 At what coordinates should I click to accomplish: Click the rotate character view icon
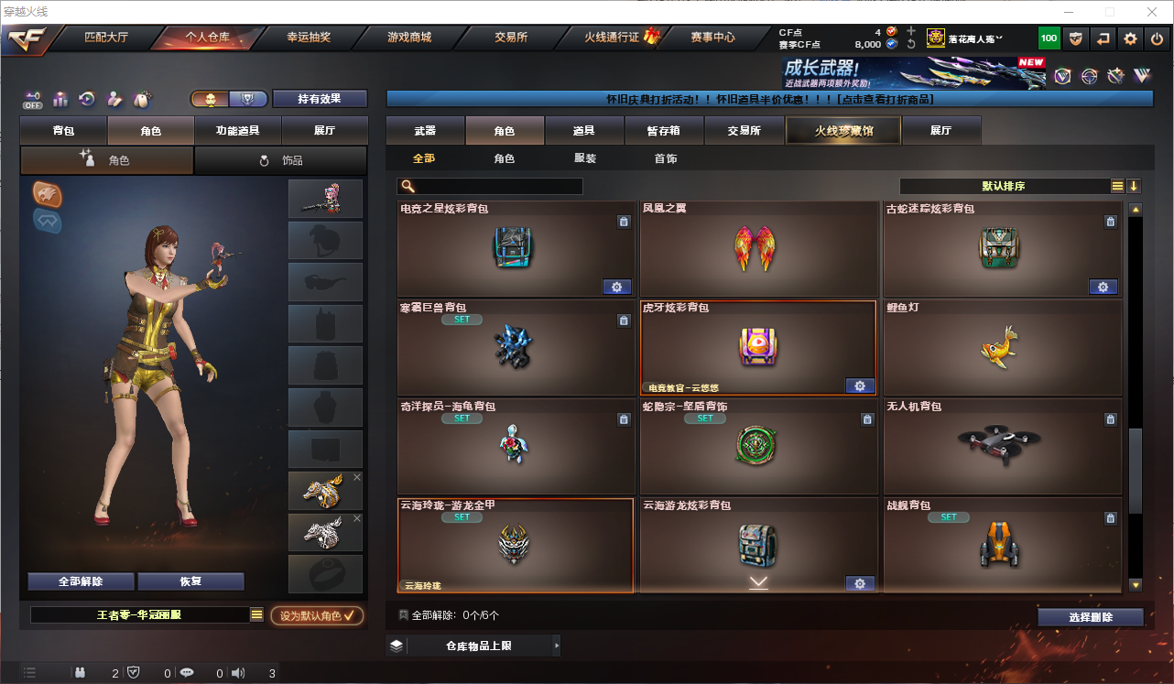[x=87, y=99]
